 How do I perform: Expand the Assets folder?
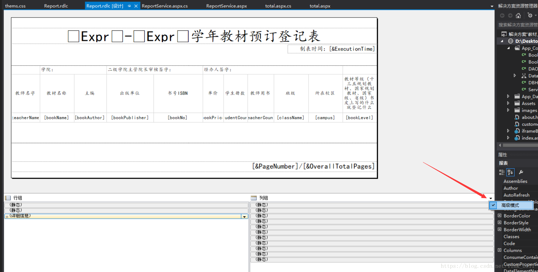pyautogui.click(x=508, y=103)
